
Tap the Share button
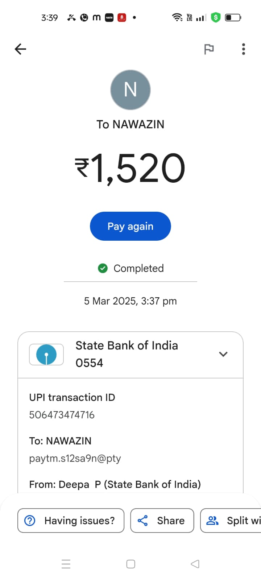tap(162, 521)
